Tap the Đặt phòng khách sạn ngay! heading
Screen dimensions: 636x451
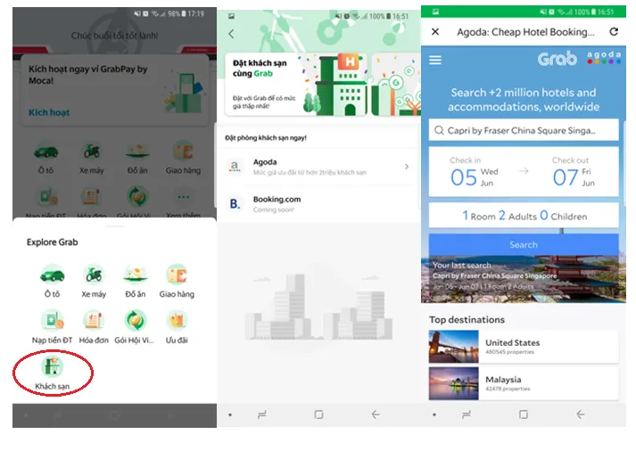(x=266, y=138)
